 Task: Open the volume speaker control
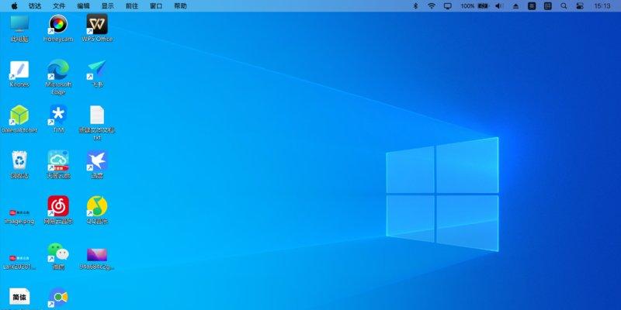[x=499, y=6]
